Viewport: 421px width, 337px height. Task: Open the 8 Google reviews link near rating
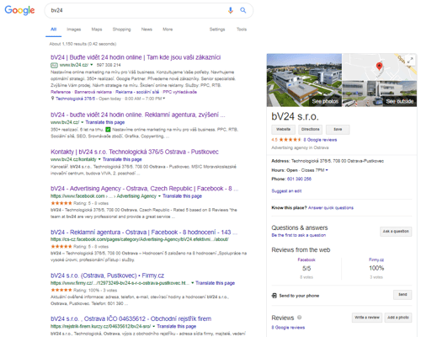click(x=320, y=140)
